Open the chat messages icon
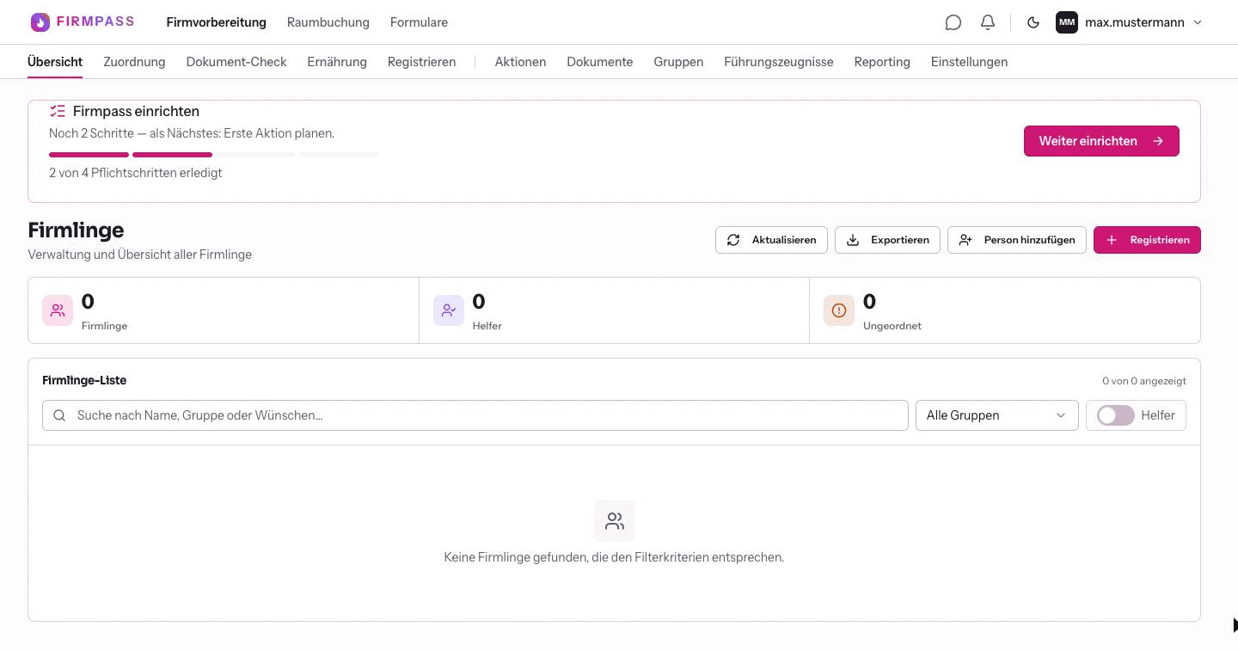The height and width of the screenshot is (651, 1238). pos(953,22)
